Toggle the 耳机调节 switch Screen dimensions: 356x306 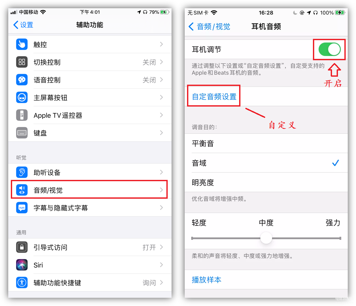pyautogui.click(x=329, y=49)
